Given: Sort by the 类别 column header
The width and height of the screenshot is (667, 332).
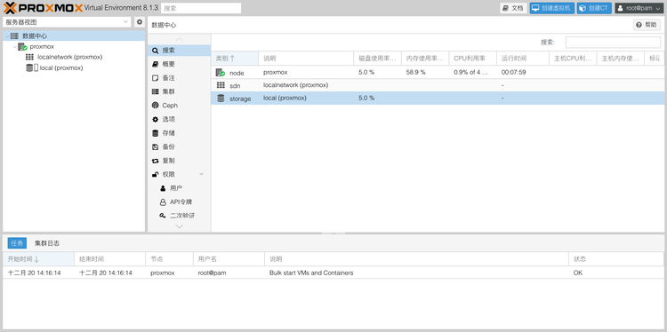Looking at the screenshot, I should pos(235,59).
